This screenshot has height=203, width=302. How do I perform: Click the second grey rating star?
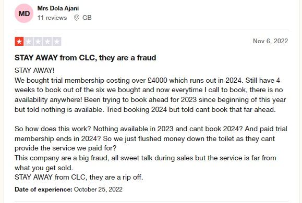point(29,41)
